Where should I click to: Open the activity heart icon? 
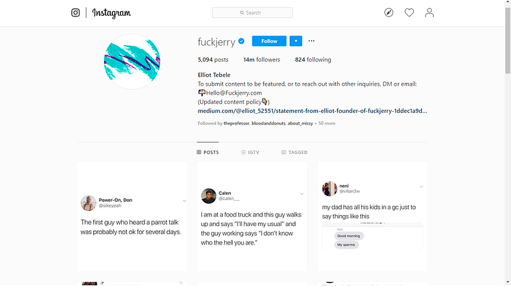click(409, 13)
